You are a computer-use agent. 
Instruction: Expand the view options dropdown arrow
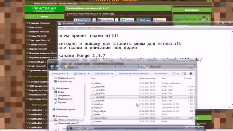tap(178, 74)
